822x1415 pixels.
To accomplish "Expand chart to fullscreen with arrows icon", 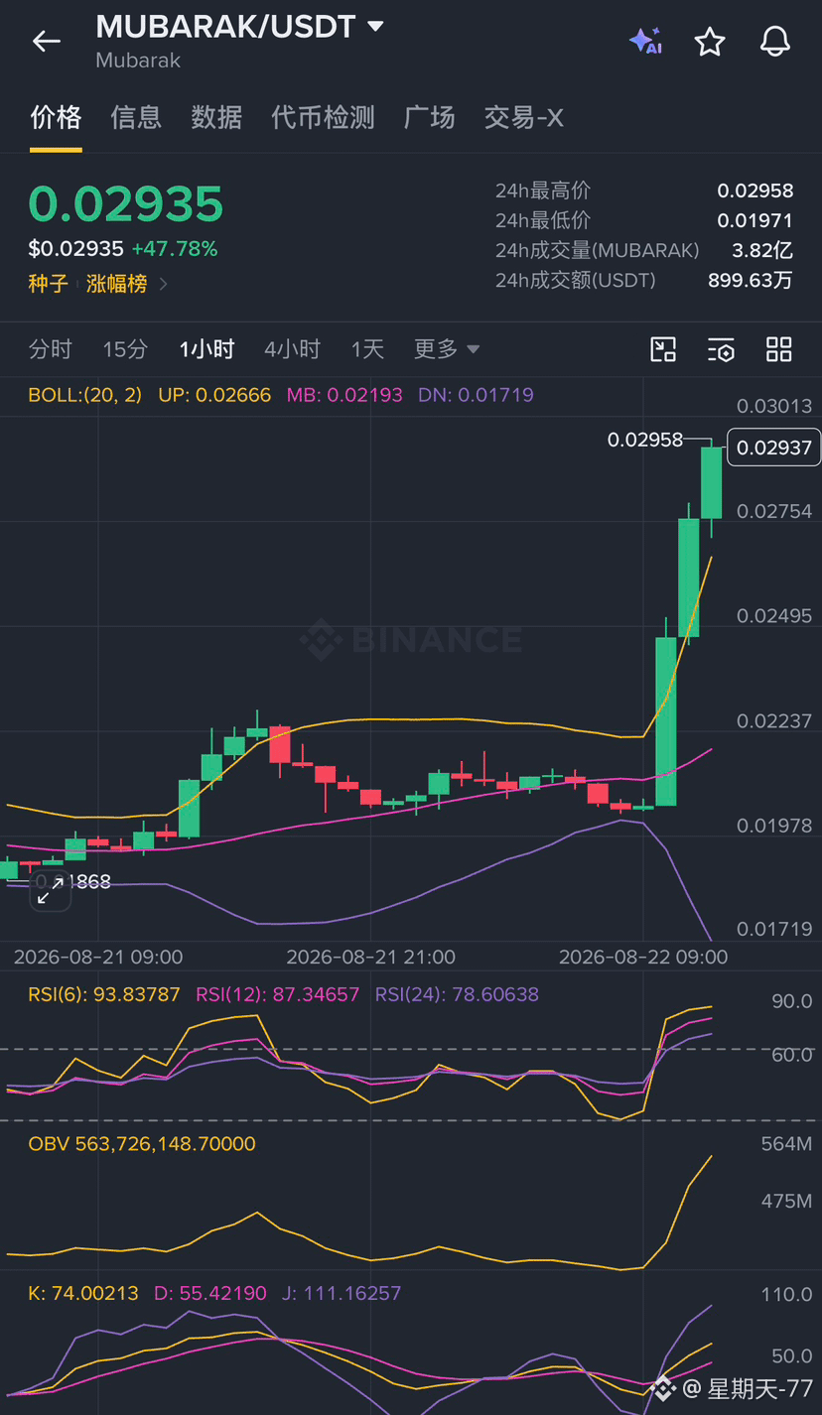I will click(49, 890).
